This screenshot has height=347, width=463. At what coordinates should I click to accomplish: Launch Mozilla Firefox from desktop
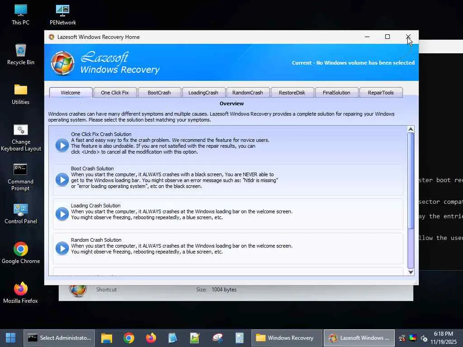point(20,293)
